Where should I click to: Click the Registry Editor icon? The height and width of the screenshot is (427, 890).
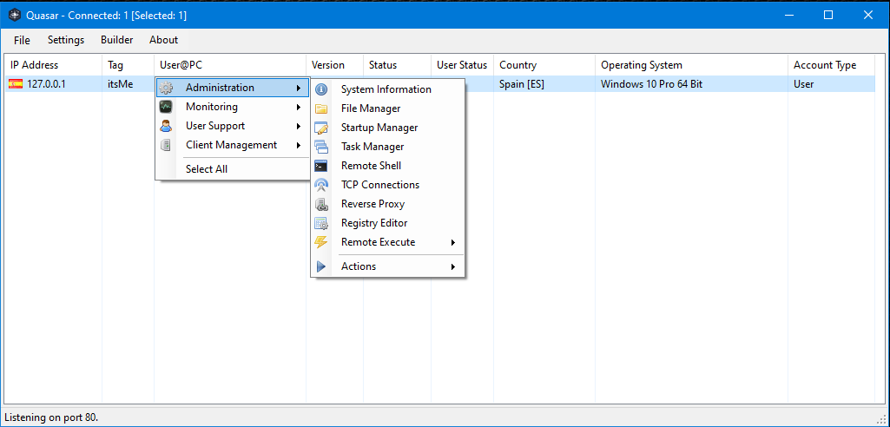(x=321, y=223)
